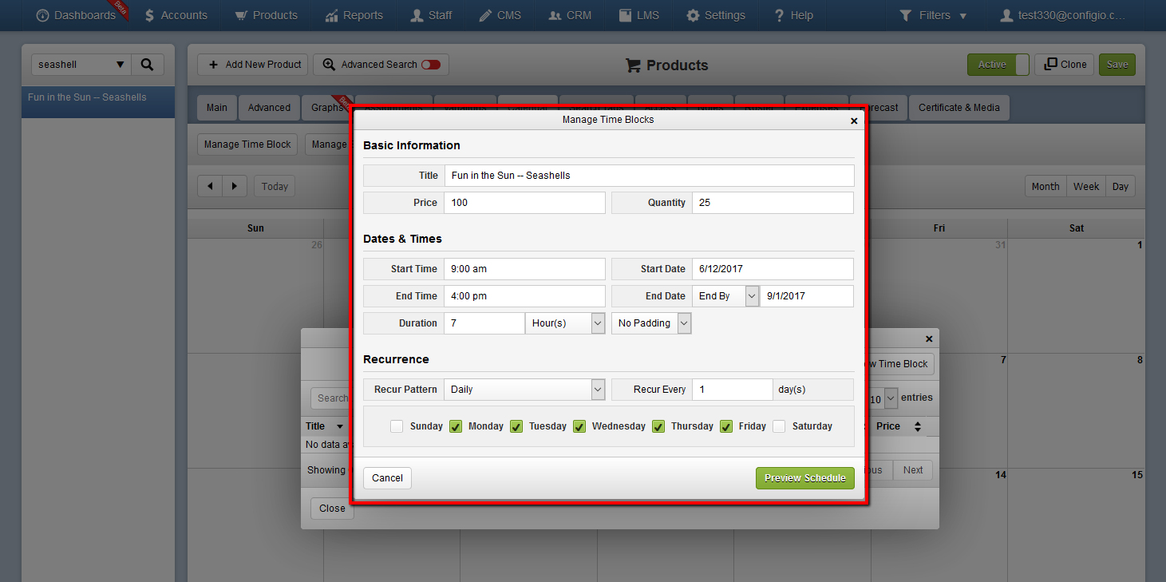
Task: Open the Accounts menu
Action: [x=176, y=15]
